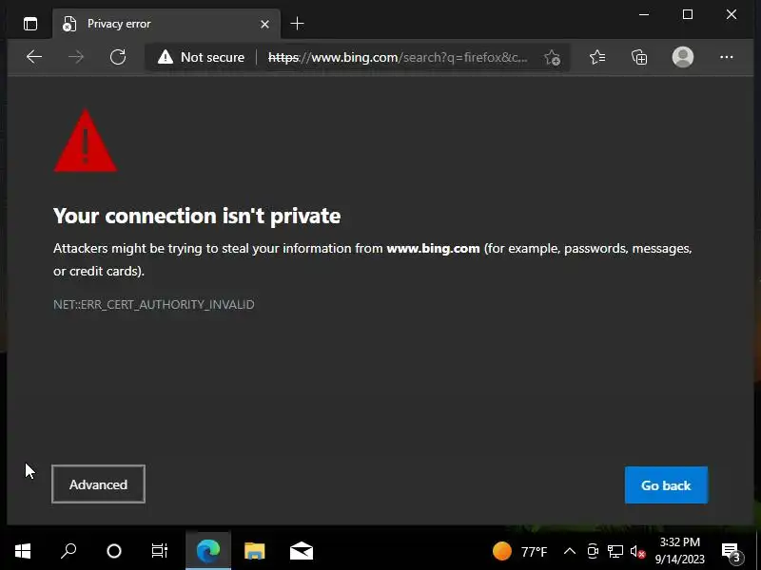Click Microsoft Edge taskbar icon
761x570 pixels.
click(208, 551)
